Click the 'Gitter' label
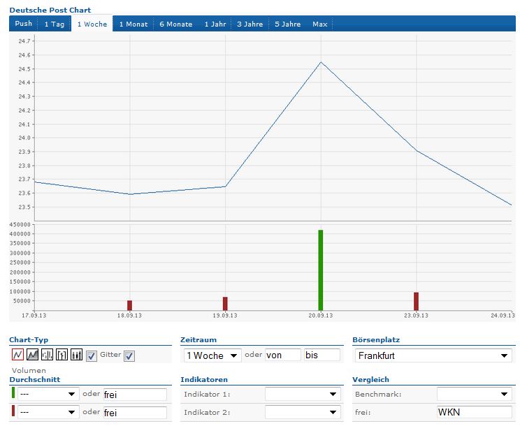The width and height of the screenshot is (520, 426). point(110,355)
